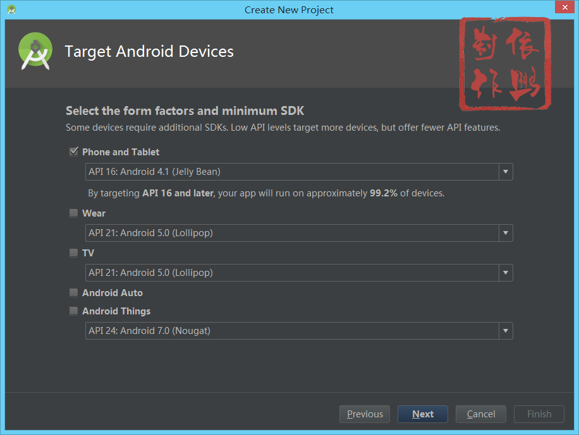Image resolution: width=579 pixels, height=435 pixels.
Task: Click the Wear label text
Action: pos(94,213)
